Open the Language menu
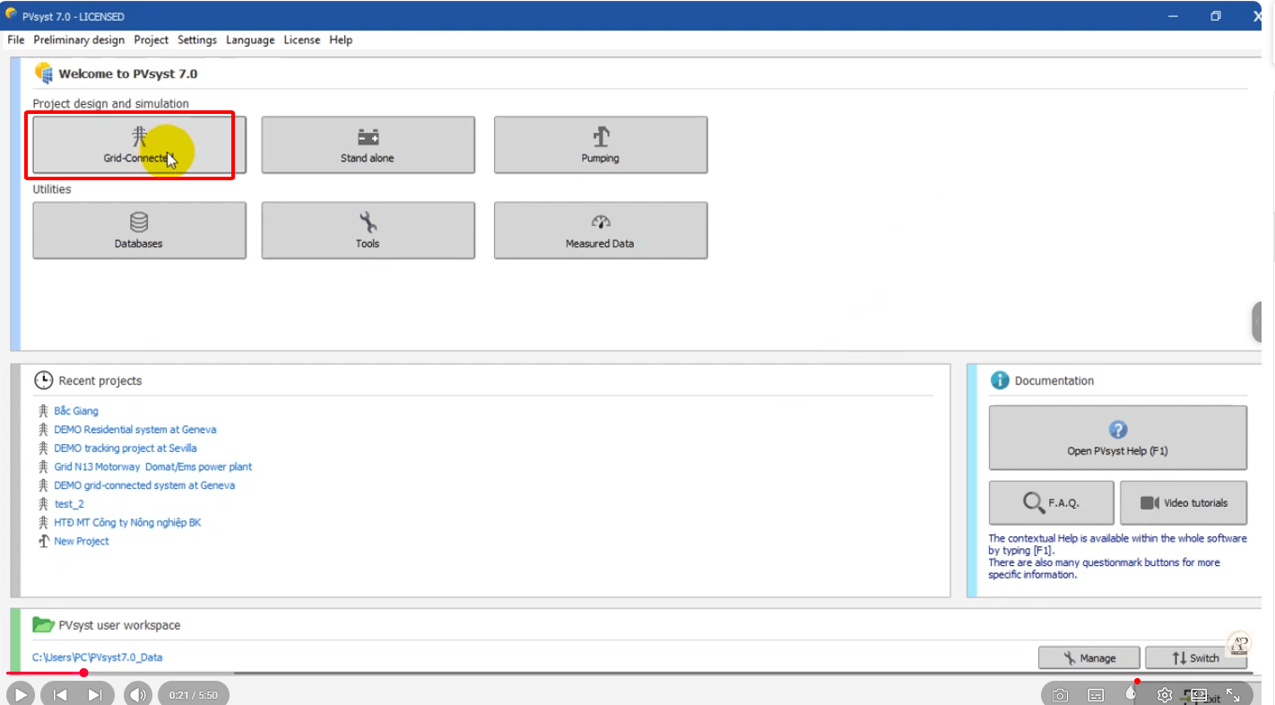The height and width of the screenshot is (705, 1275). pos(250,39)
